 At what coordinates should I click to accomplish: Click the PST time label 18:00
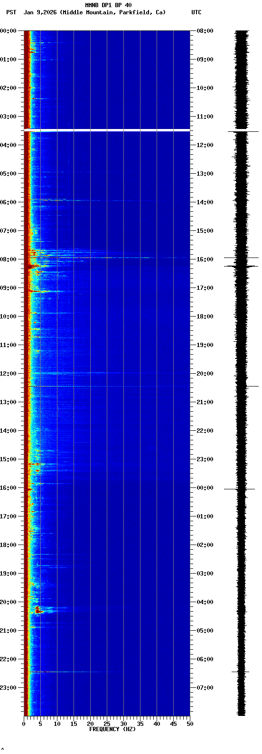pyautogui.click(x=9, y=545)
